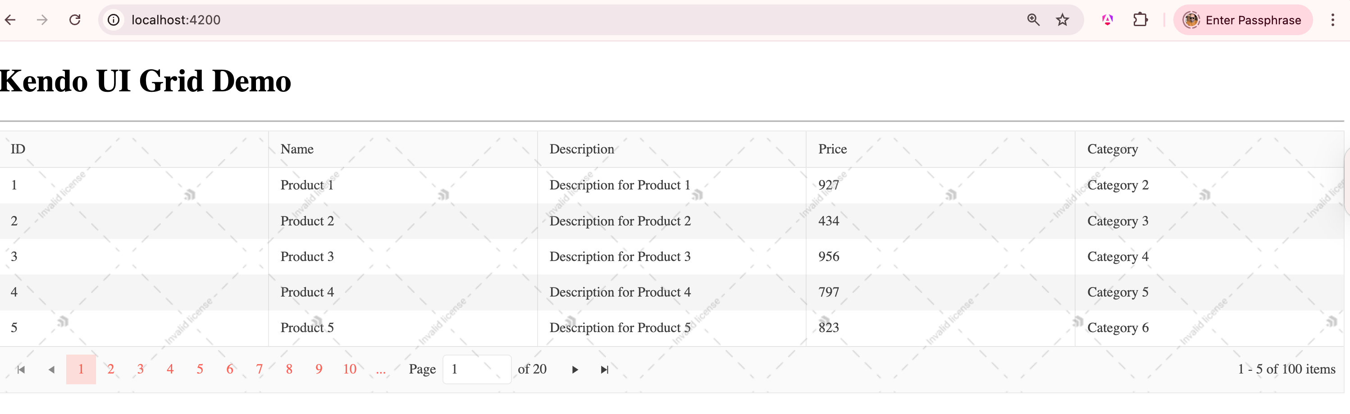Viewport: 1350px width, 414px height.
Task: Focus the Page number input box
Action: [476, 369]
